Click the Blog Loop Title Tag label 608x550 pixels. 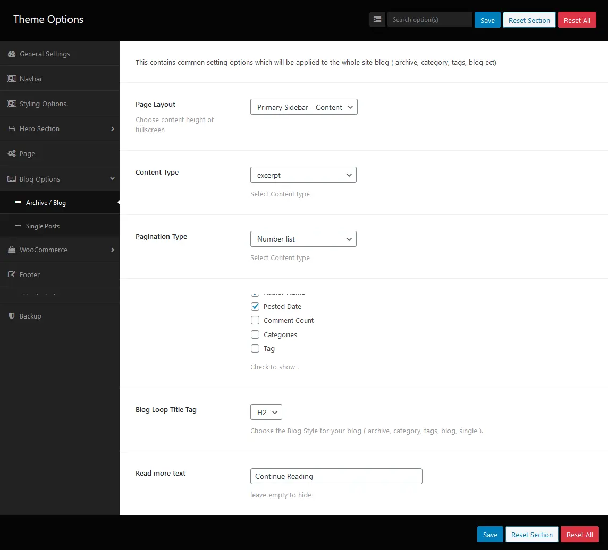click(166, 409)
